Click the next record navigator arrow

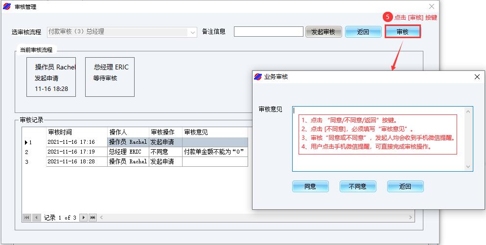84,218
